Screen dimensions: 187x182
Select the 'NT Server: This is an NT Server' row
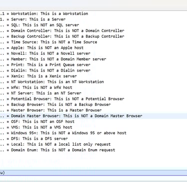(40, 93)
